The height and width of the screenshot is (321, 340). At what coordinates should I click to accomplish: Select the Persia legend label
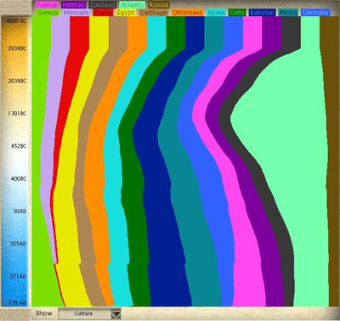point(288,13)
